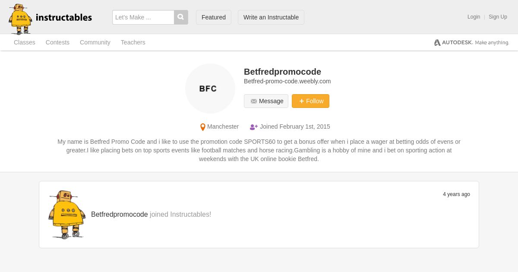This screenshot has width=518, height=272.
Task: Click the purple joined-user icon
Action: click(253, 127)
